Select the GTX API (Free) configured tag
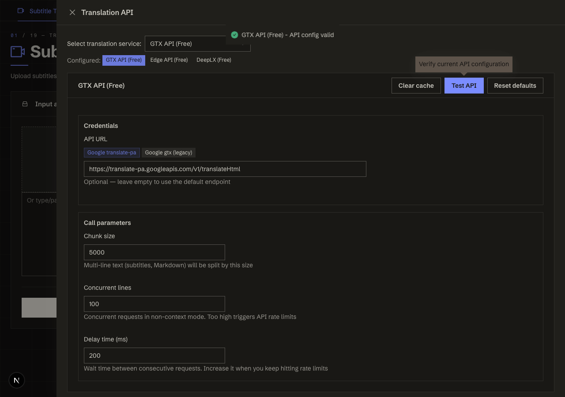Screen dimensions: 565x397 (x=124, y=60)
